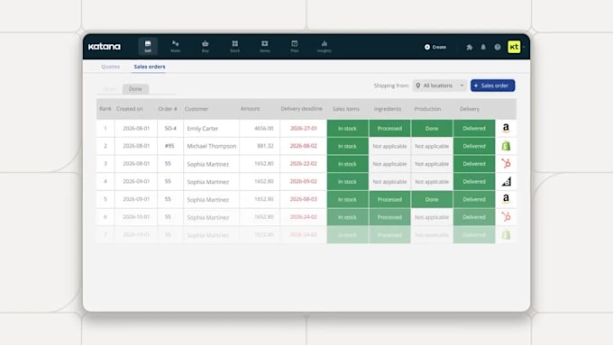Sort by the Customer column header
The image size is (613, 345).
point(197,109)
